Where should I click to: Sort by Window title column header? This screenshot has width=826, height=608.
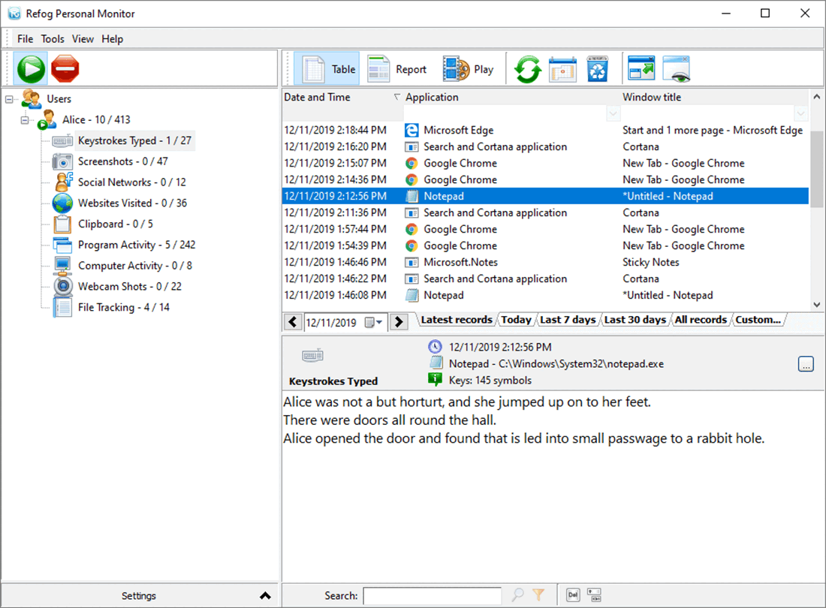[714, 98]
